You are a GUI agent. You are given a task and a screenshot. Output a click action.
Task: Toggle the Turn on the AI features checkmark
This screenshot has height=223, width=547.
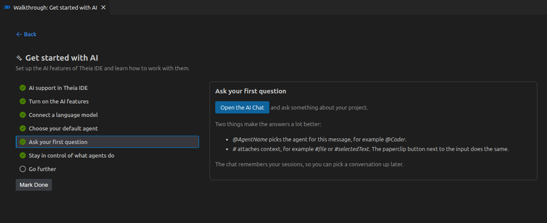tap(23, 101)
